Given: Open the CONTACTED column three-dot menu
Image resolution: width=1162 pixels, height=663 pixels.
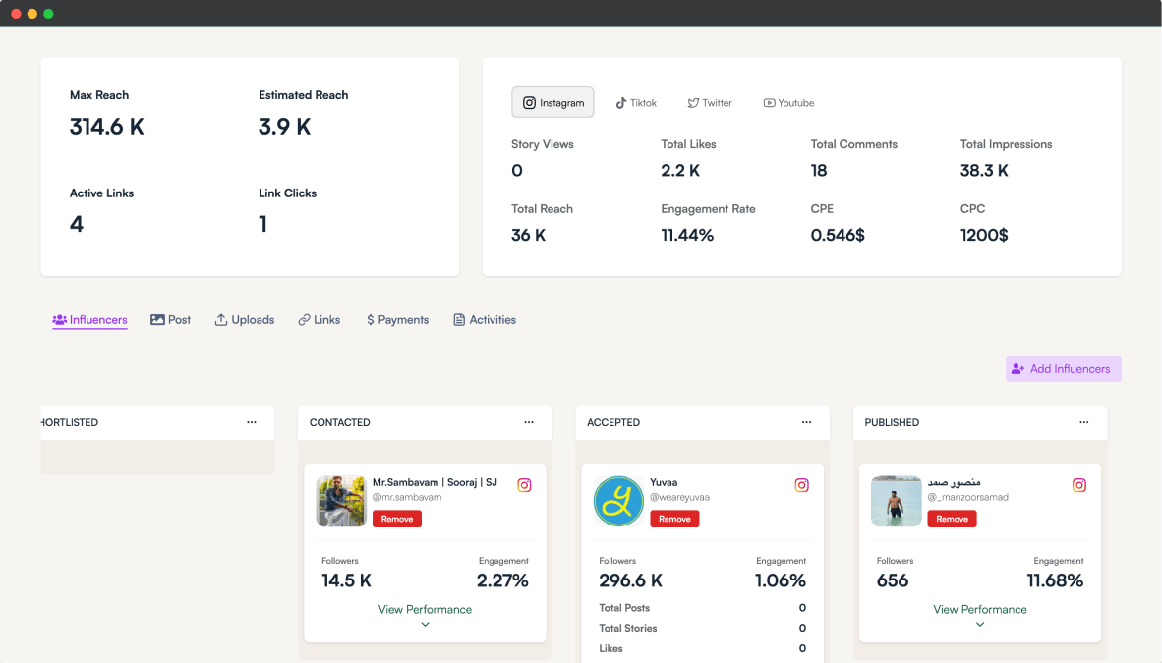Looking at the screenshot, I should (x=529, y=422).
